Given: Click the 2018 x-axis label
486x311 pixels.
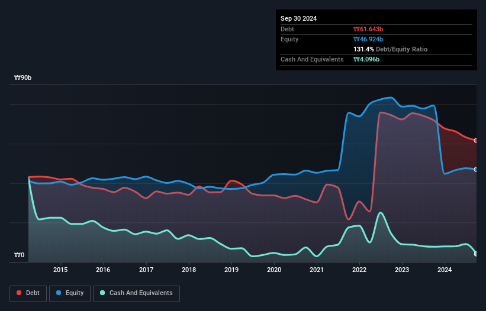Looking at the screenshot, I should pos(189,270).
